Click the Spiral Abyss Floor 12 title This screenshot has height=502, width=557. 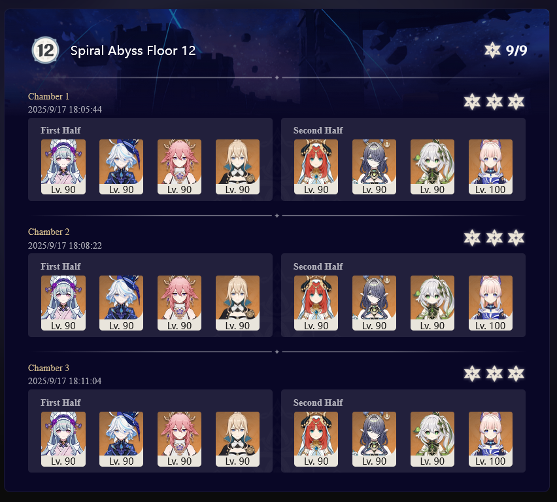(x=133, y=51)
